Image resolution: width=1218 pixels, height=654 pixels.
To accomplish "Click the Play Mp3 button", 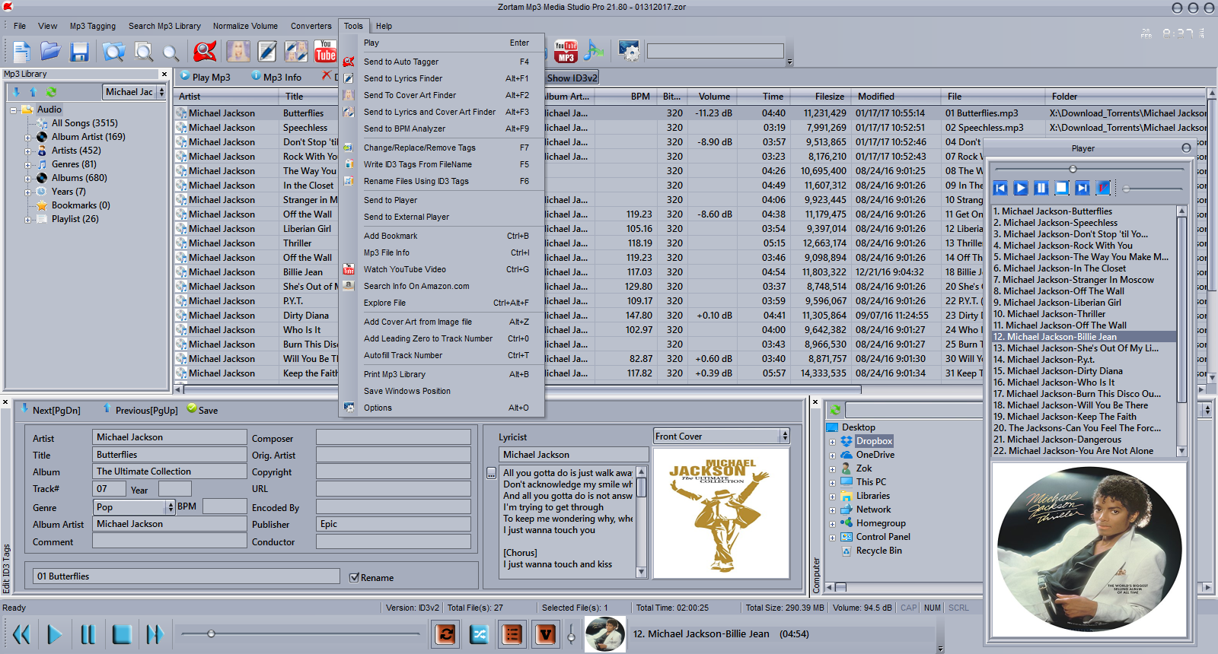I will pyautogui.click(x=205, y=77).
